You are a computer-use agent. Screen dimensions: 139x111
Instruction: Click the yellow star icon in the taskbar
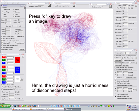[96, 106]
